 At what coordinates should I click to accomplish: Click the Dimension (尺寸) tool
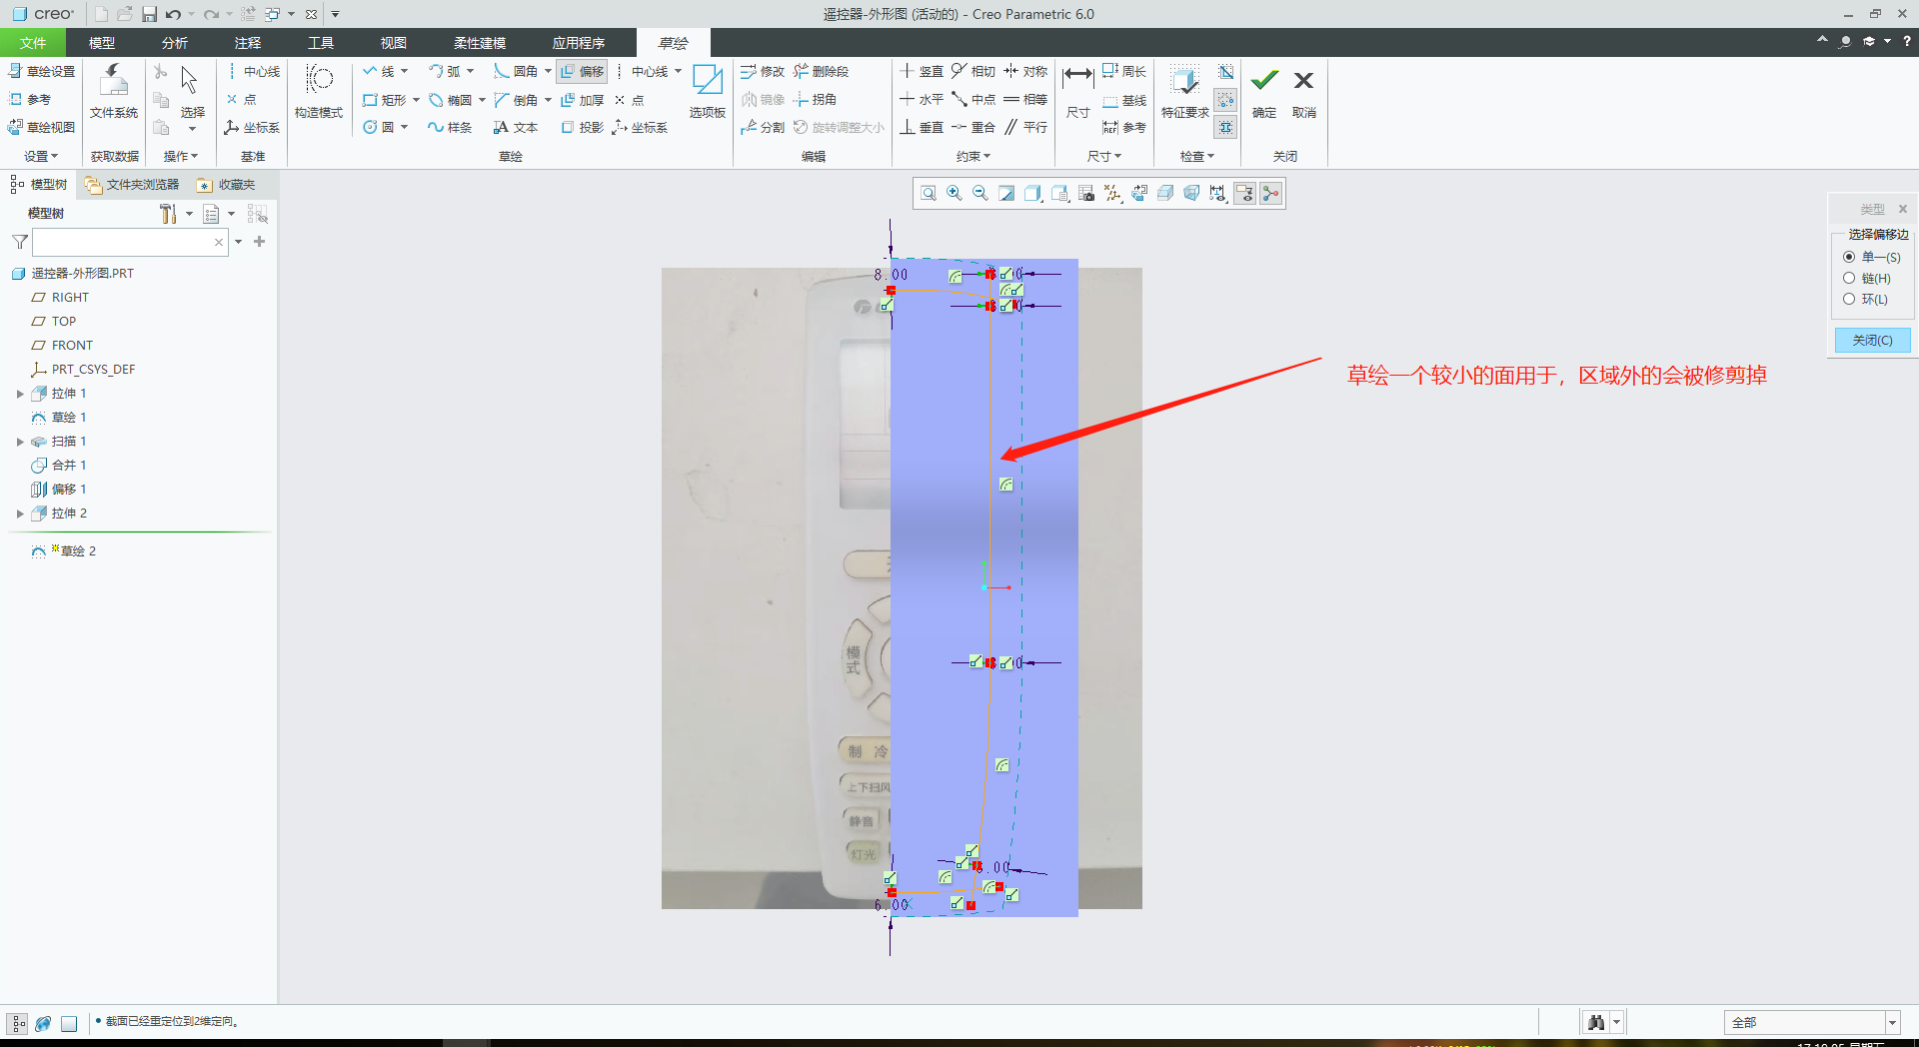tap(1078, 92)
